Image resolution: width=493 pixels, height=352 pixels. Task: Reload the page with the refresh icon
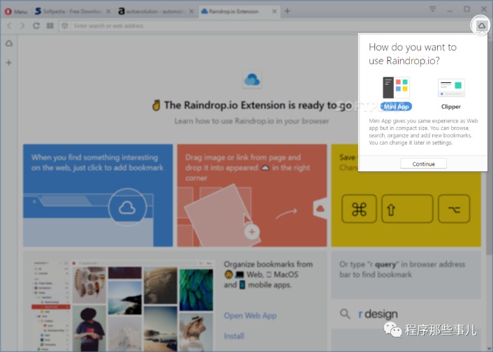pyautogui.click(x=36, y=25)
